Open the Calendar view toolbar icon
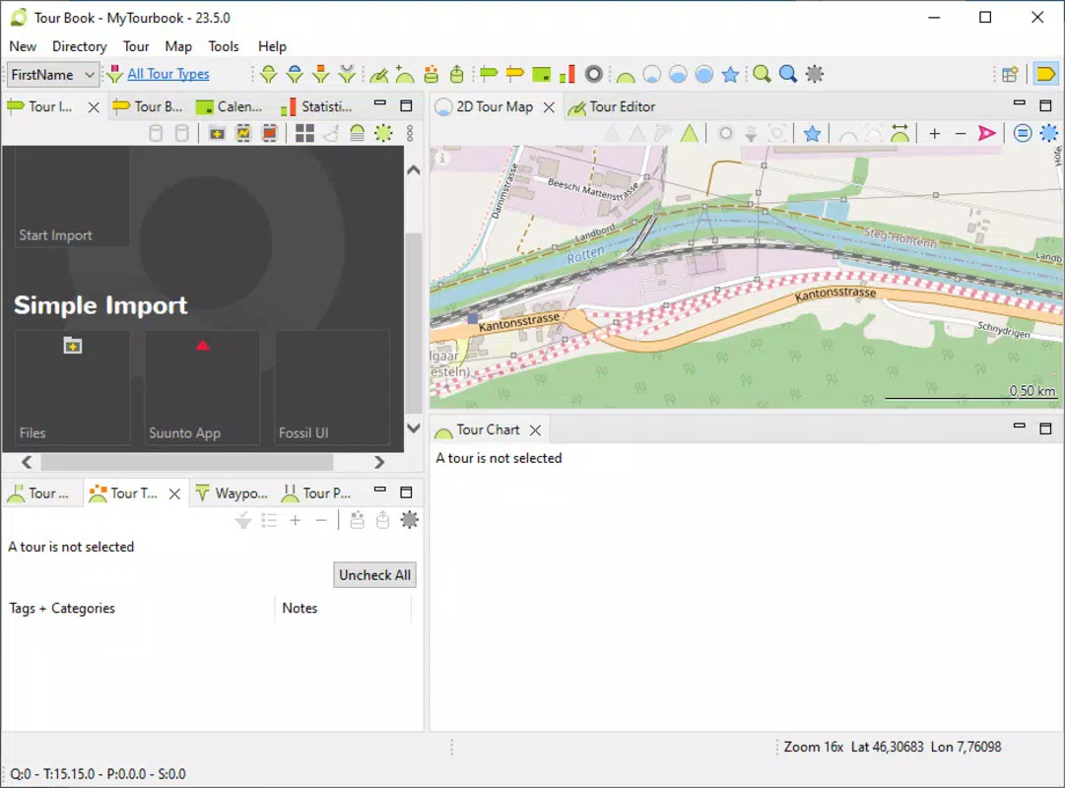Screen dimensions: 1065x788 541,74
